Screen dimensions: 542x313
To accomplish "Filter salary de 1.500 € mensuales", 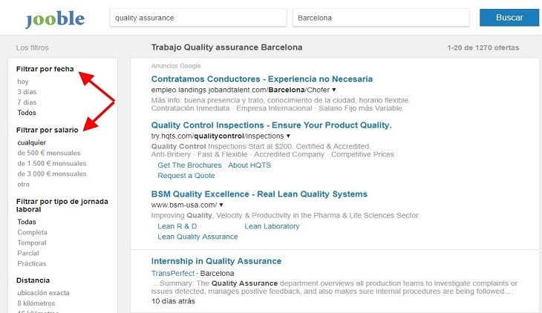I will [52, 163].
